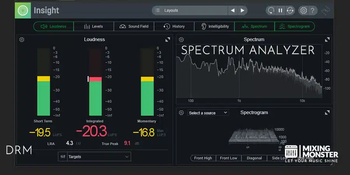
Task: Open the Layouts dropdown menu
Action: (x=189, y=10)
